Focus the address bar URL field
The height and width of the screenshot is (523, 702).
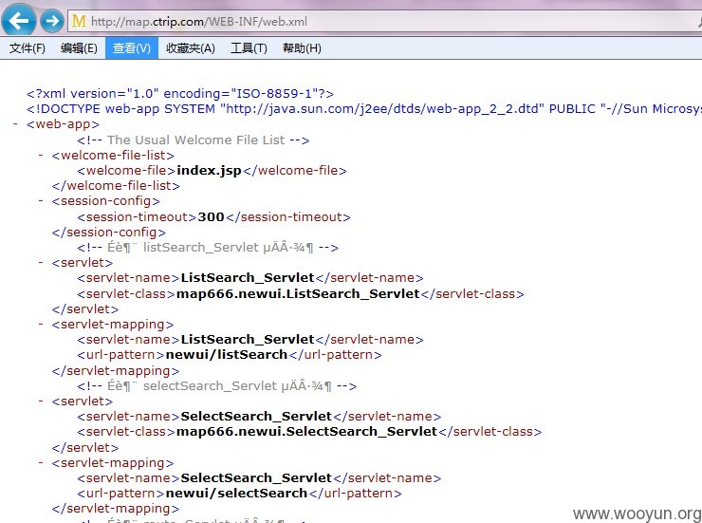tap(385, 22)
